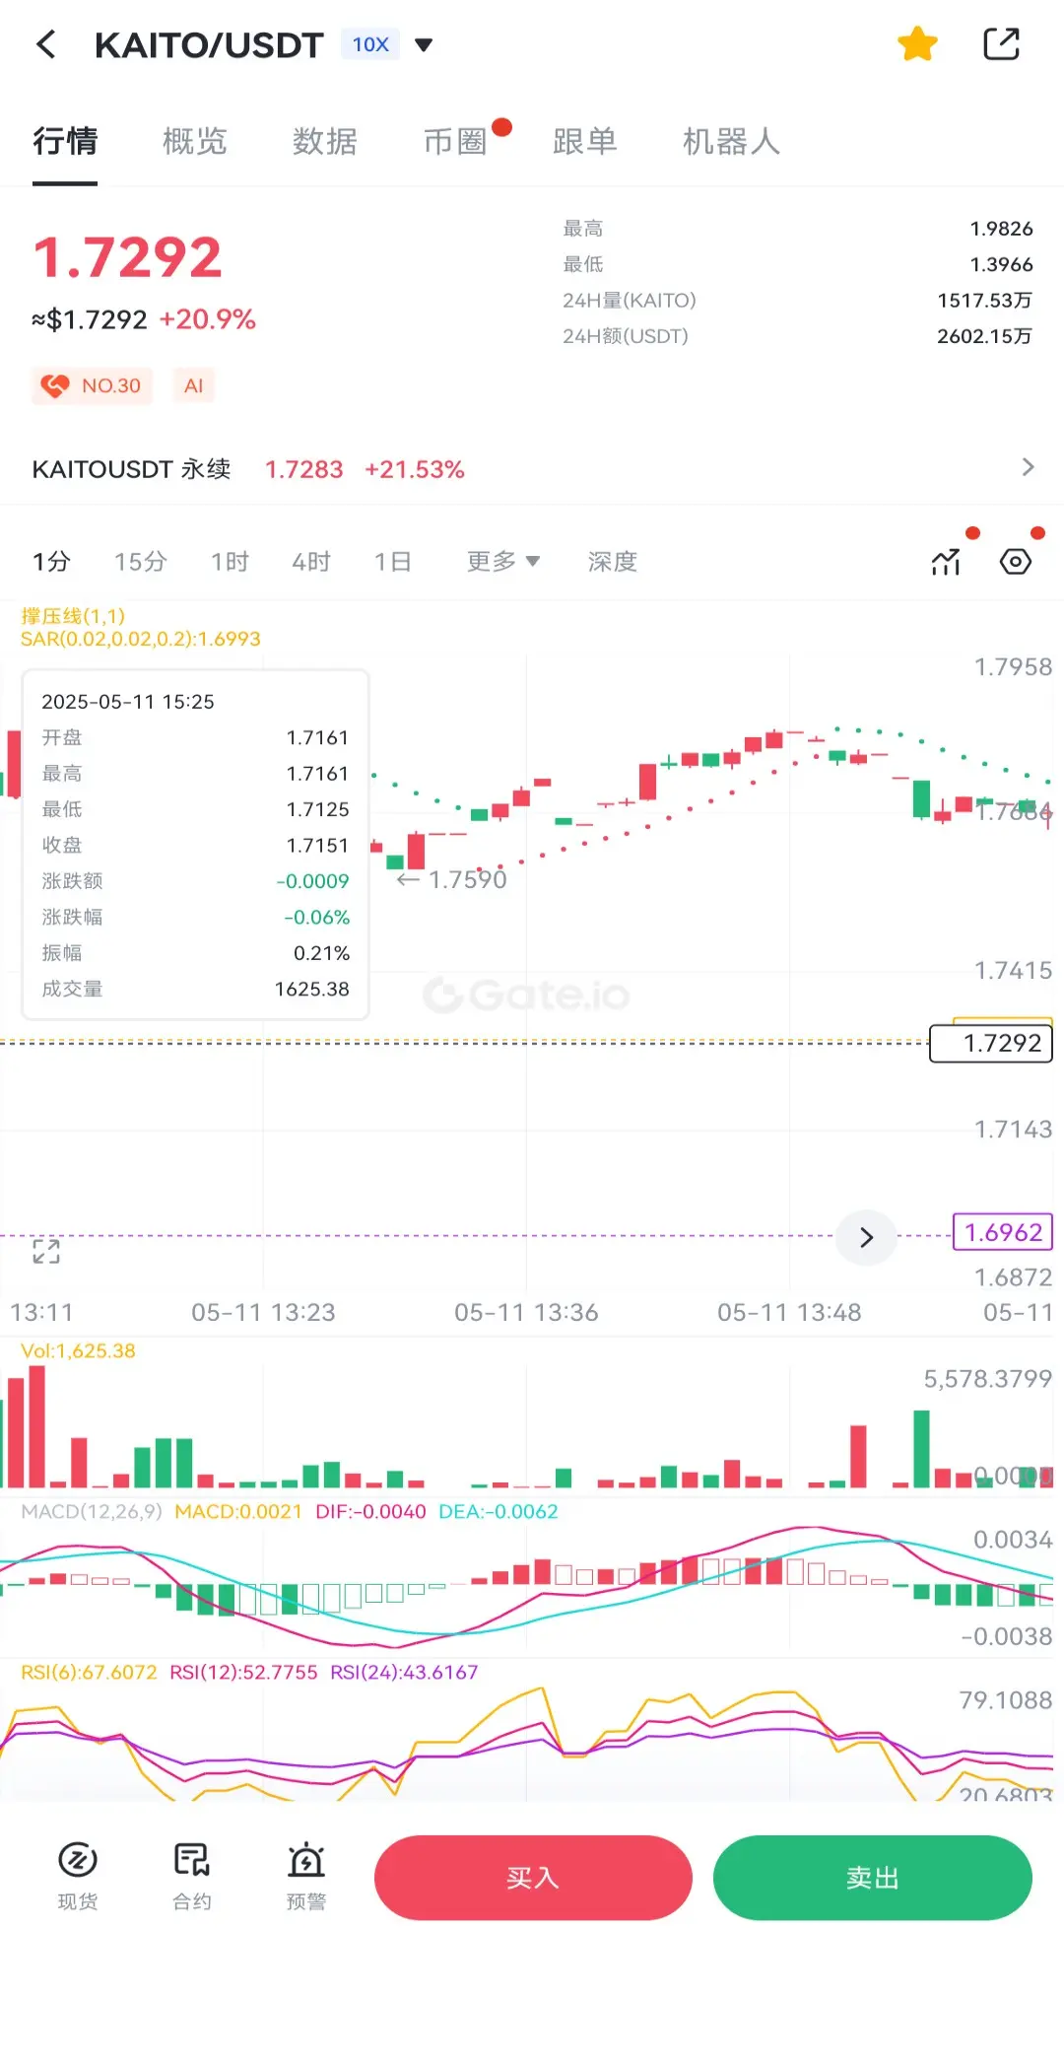This screenshot has height=2066, width=1064.
Task: Open the 机器人 tab
Action: tap(732, 141)
